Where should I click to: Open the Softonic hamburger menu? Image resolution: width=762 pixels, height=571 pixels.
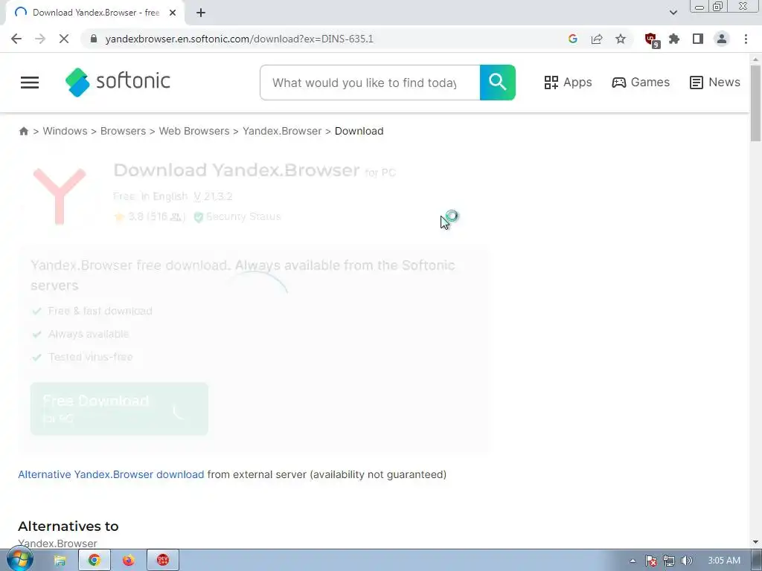tap(30, 83)
